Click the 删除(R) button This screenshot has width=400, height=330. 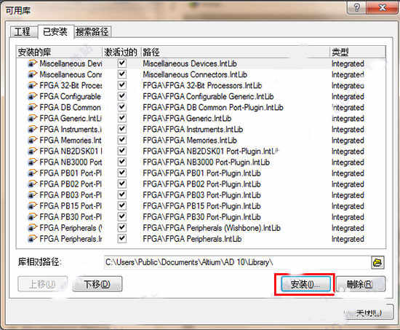pyautogui.click(x=360, y=284)
